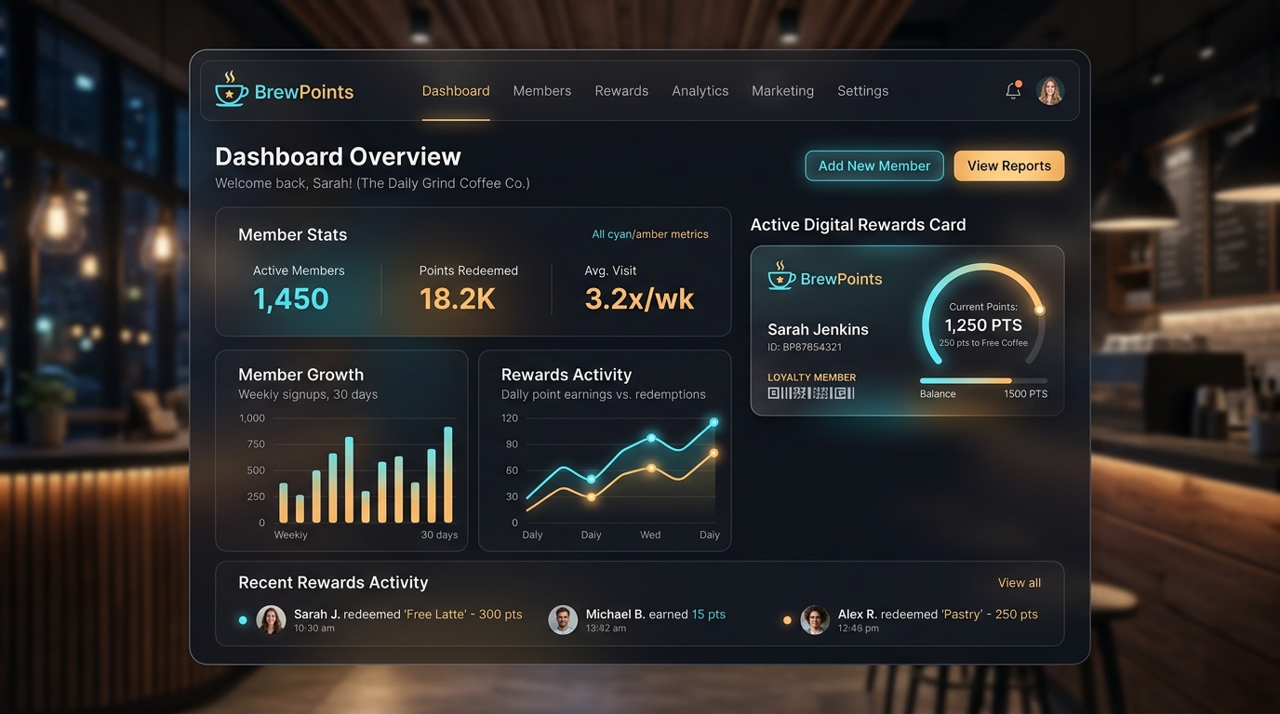Click the 'Weekly signups, 30 days' subtitle
Screen dimensions: 1280x714
[308, 394]
